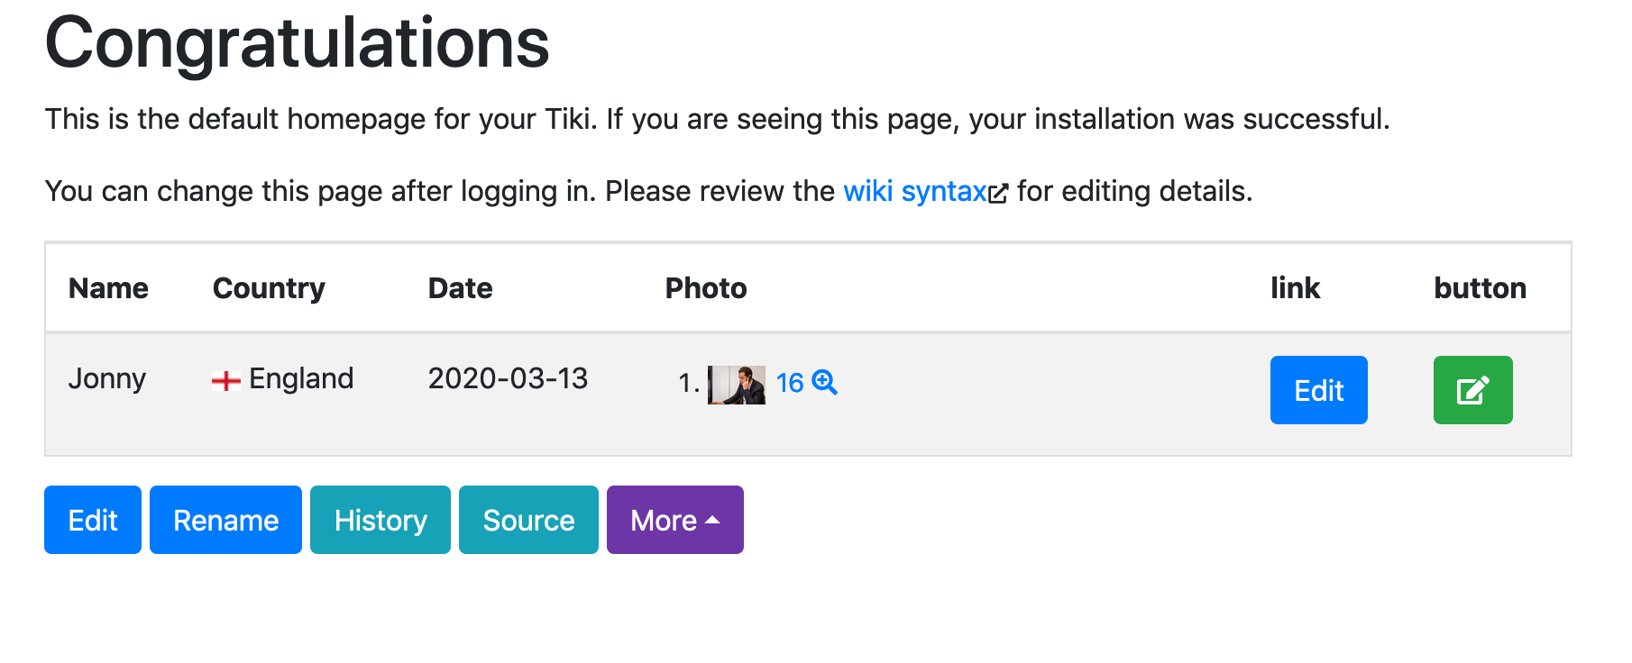
Task: Show the page Source
Action: point(528,520)
